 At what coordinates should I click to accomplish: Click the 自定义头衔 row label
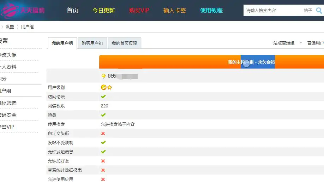point(59,133)
